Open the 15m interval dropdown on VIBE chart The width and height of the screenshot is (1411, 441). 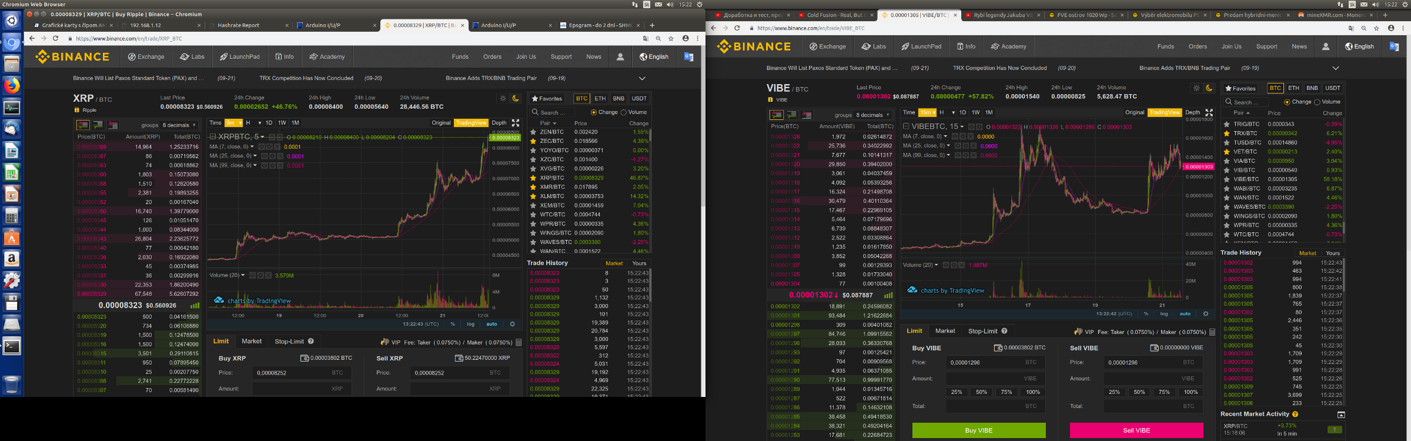coord(928,112)
